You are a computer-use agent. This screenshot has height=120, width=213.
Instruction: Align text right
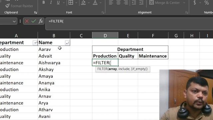tap(126, 2)
